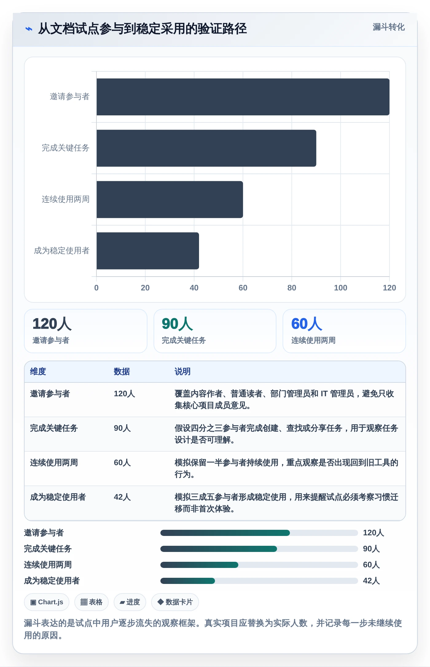This screenshot has width=430, height=667.
Task: Click the x-axis tick value 40
Action: (194, 288)
